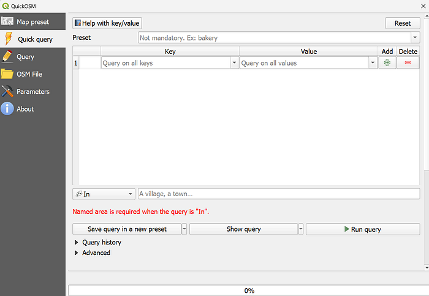Image resolution: width=429 pixels, height=296 pixels.
Task: Open the Value dropdown in row 1
Action: coord(373,63)
